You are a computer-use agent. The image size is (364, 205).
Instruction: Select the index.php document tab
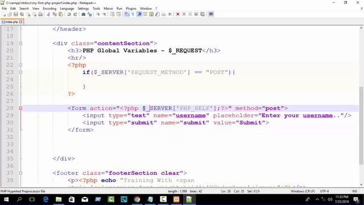point(11,22)
